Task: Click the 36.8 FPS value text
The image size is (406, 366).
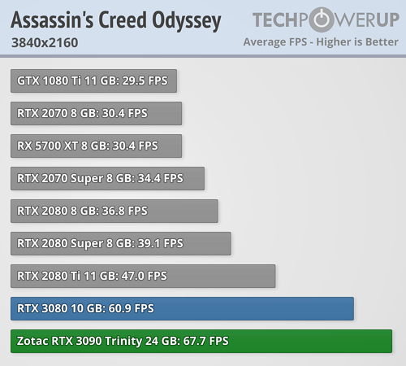Action: click(x=124, y=211)
